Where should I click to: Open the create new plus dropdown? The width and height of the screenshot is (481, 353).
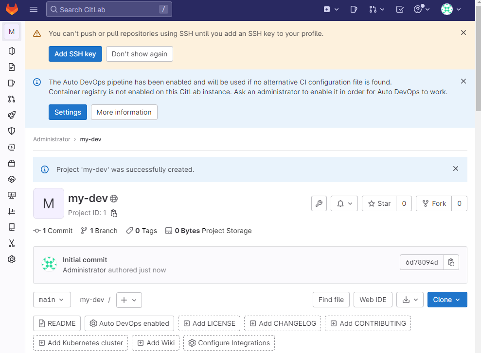pyautogui.click(x=331, y=10)
